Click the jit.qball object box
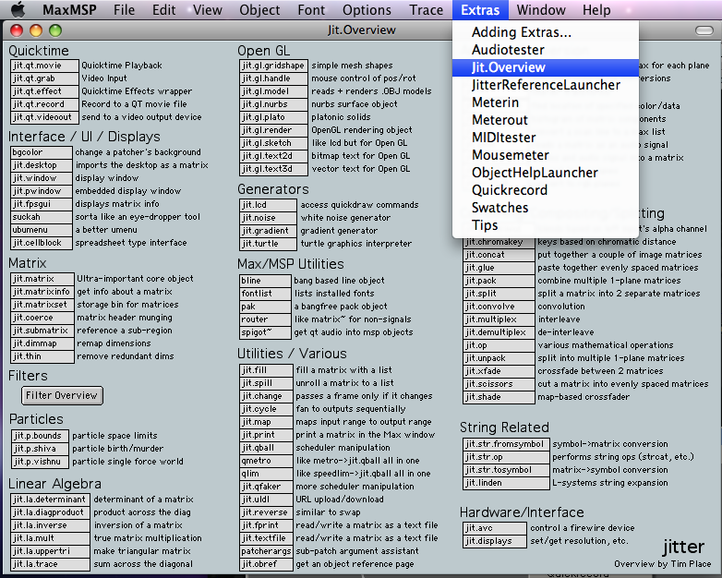Image resolution: width=722 pixels, height=578 pixels. 266,448
